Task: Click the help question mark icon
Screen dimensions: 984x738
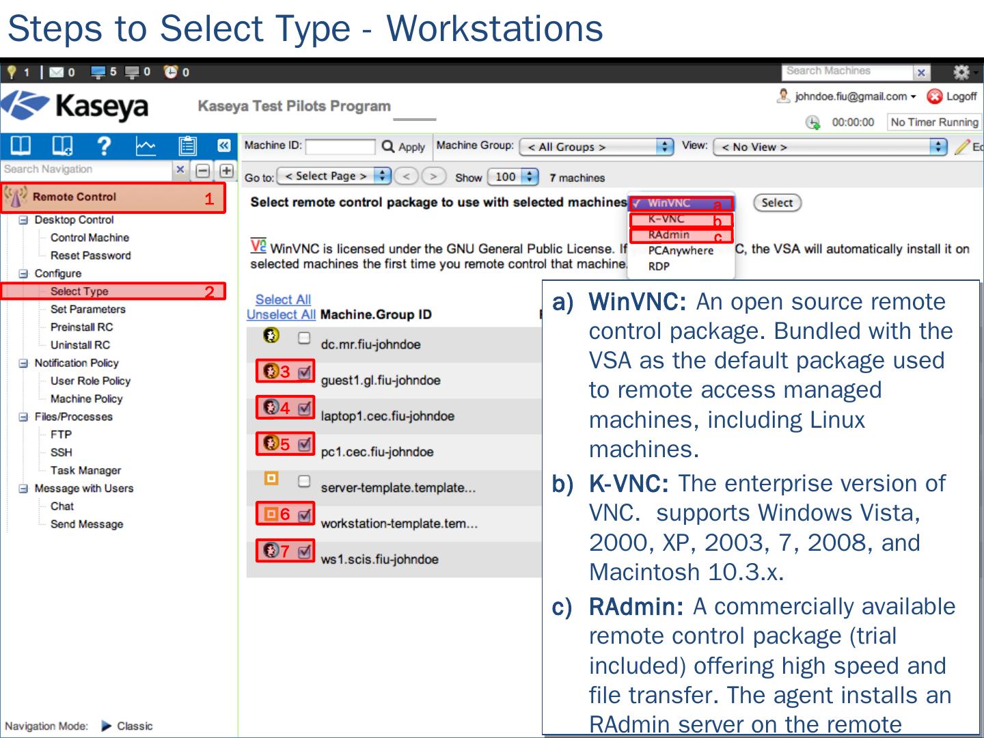Action: (x=104, y=146)
